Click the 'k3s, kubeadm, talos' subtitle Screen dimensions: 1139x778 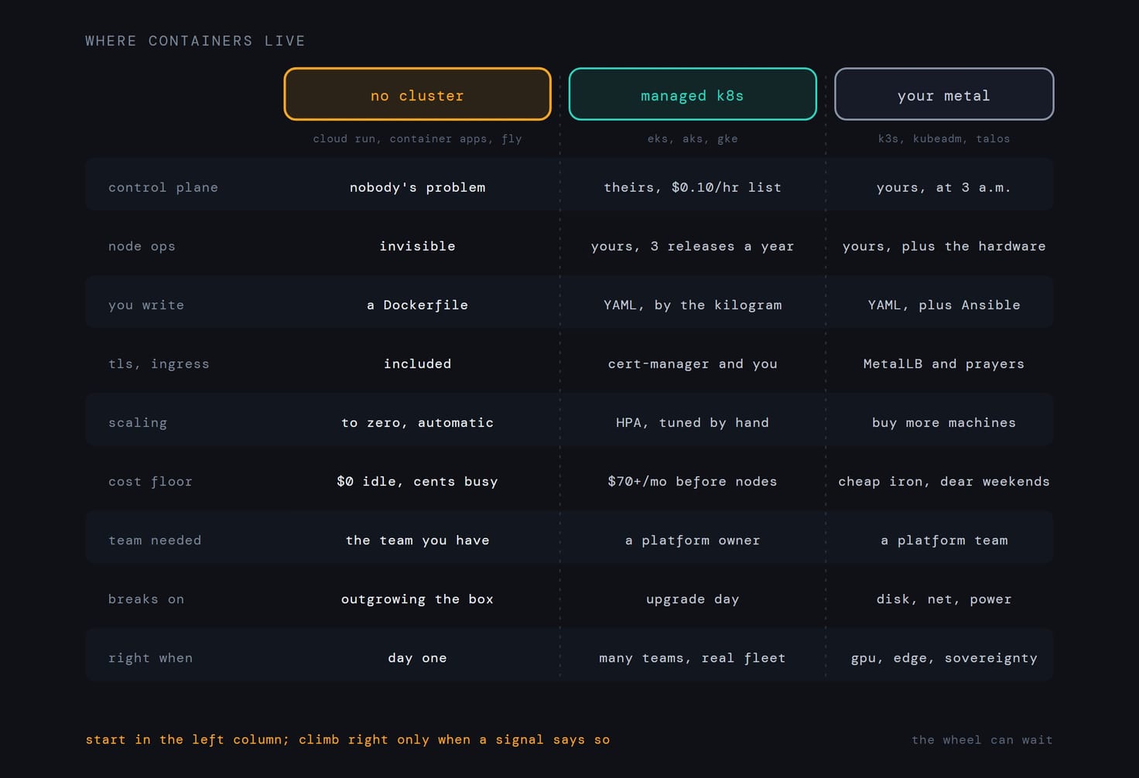coord(944,139)
